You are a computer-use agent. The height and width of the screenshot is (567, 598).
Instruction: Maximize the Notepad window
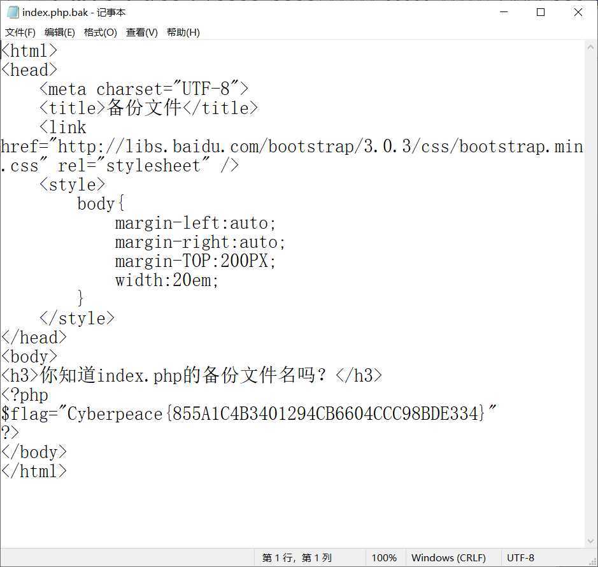[x=541, y=12]
